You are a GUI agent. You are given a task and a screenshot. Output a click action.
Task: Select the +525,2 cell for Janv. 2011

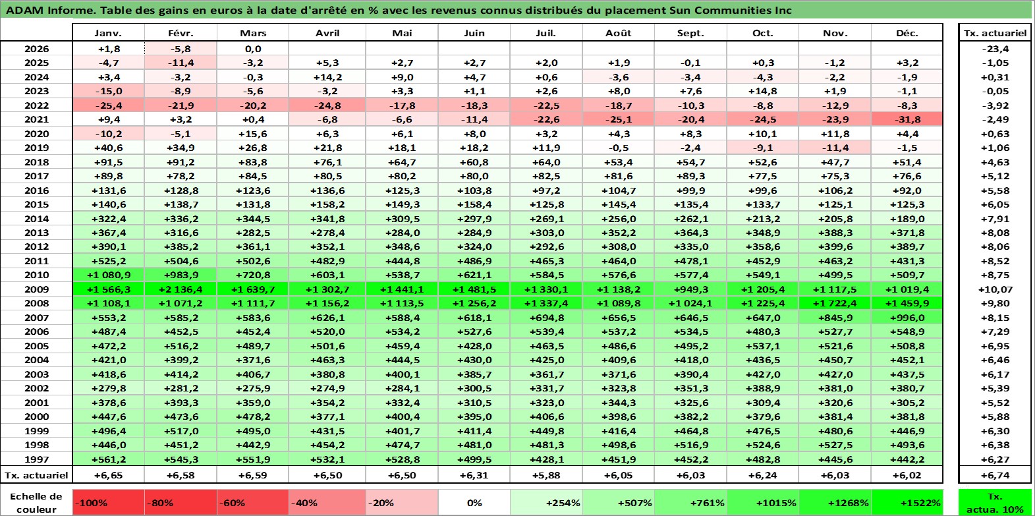[x=108, y=261]
